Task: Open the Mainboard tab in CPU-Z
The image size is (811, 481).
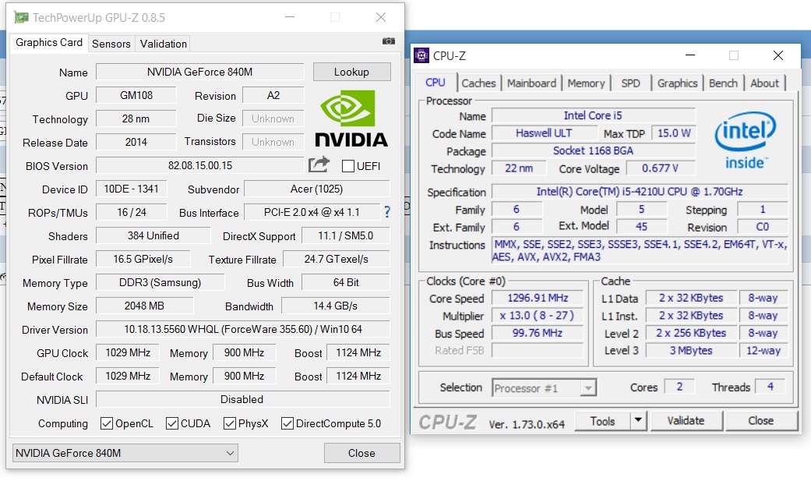Action: (x=531, y=83)
